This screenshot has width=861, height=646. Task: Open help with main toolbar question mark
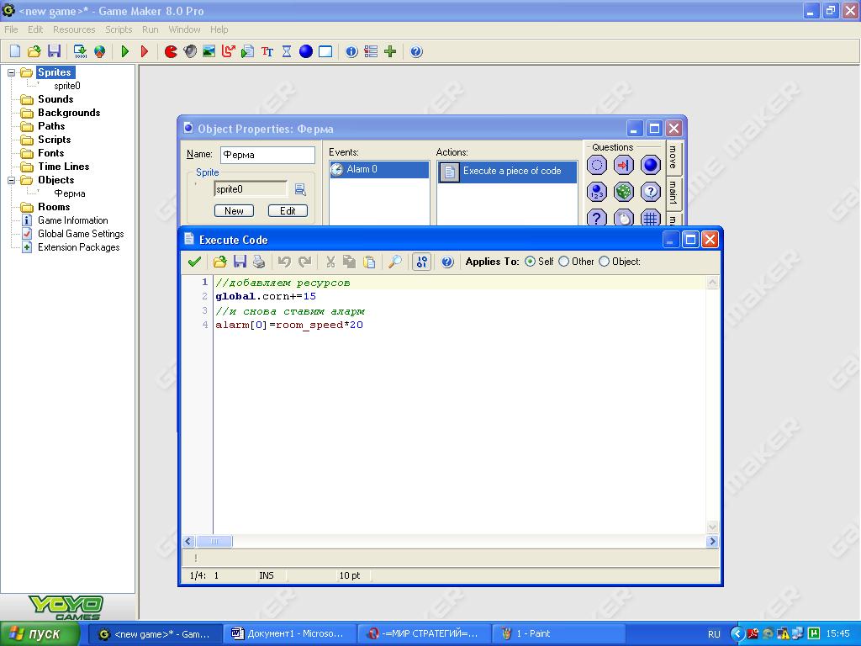[416, 51]
